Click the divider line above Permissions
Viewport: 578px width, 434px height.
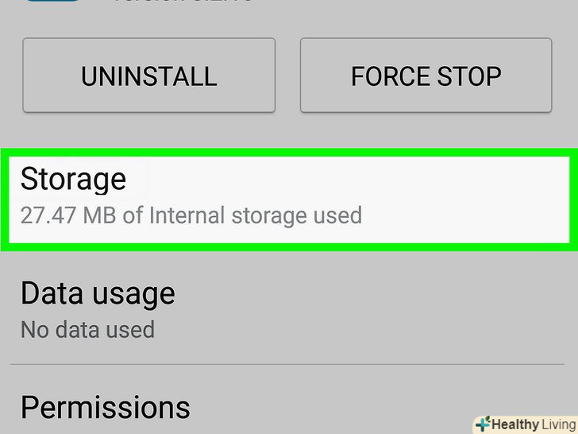(x=289, y=365)
